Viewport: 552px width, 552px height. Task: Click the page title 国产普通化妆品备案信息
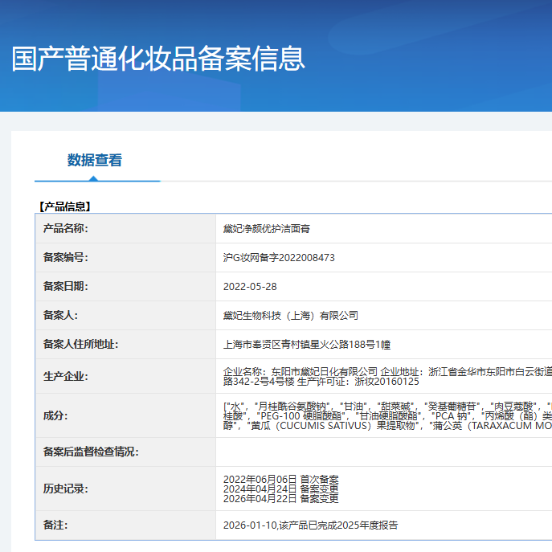[x=158, y=59]
